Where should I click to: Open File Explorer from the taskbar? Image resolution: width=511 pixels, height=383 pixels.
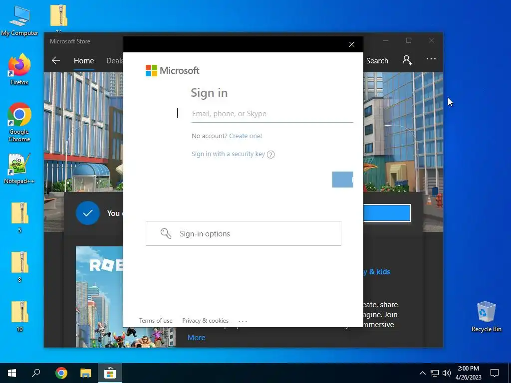[86, 373]
